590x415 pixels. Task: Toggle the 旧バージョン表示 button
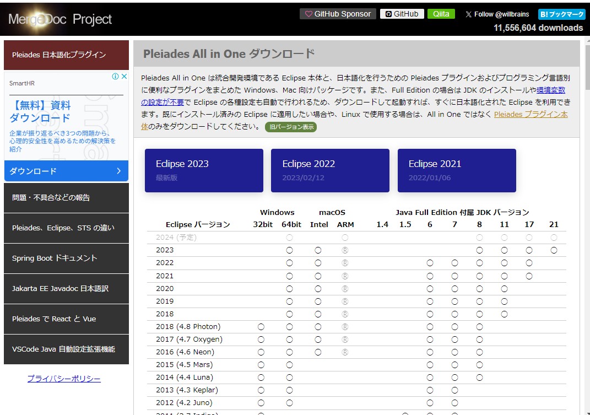coord(291,127)
